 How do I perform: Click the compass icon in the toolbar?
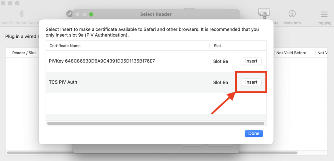(69, 14)
